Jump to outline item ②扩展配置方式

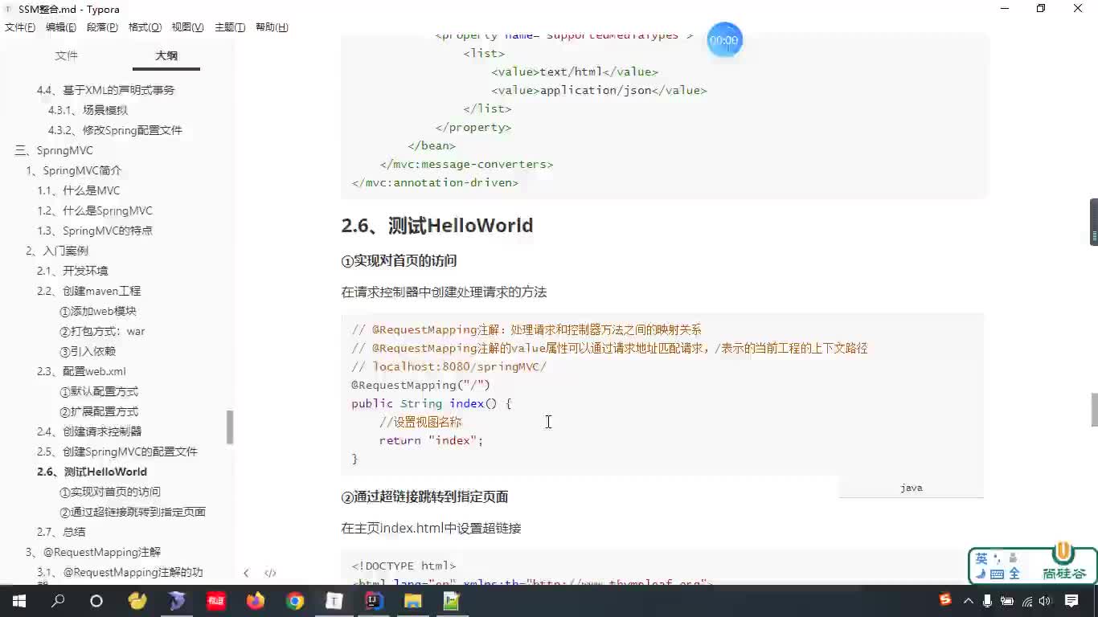(x=99, y=411)
